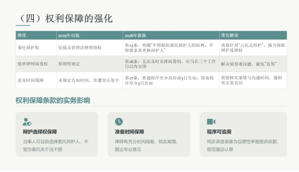Select the 仅提及获得法律帮助权 cell
299x172 pixels.
point(90,48)
